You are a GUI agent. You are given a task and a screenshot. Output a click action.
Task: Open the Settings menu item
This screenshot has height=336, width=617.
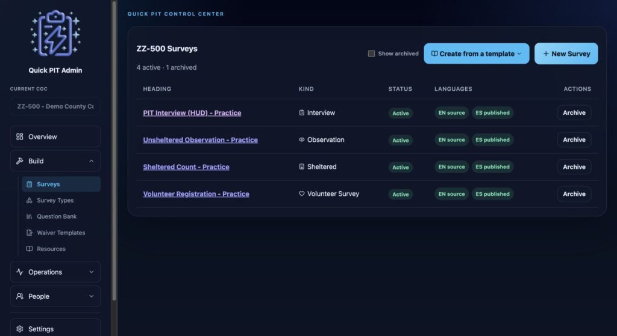pos(55,329)
